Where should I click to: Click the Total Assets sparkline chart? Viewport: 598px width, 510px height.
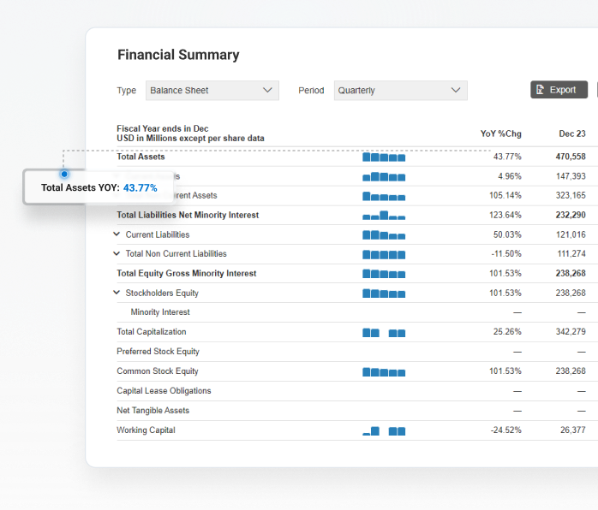pyautogui.click(x=384, y=157)
